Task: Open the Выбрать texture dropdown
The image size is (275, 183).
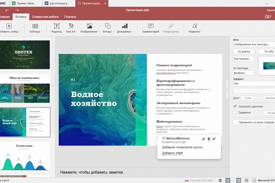Action: tap(244, 73)
